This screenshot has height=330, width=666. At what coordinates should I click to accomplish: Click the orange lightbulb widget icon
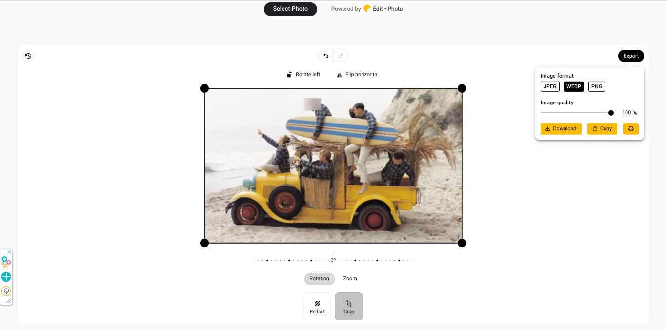tap(6, 291)
